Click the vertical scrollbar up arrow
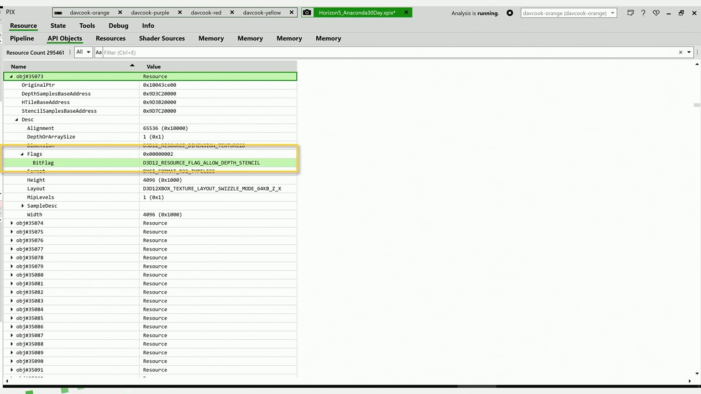This screenshot has width=701, height=394. click(697, 65)
